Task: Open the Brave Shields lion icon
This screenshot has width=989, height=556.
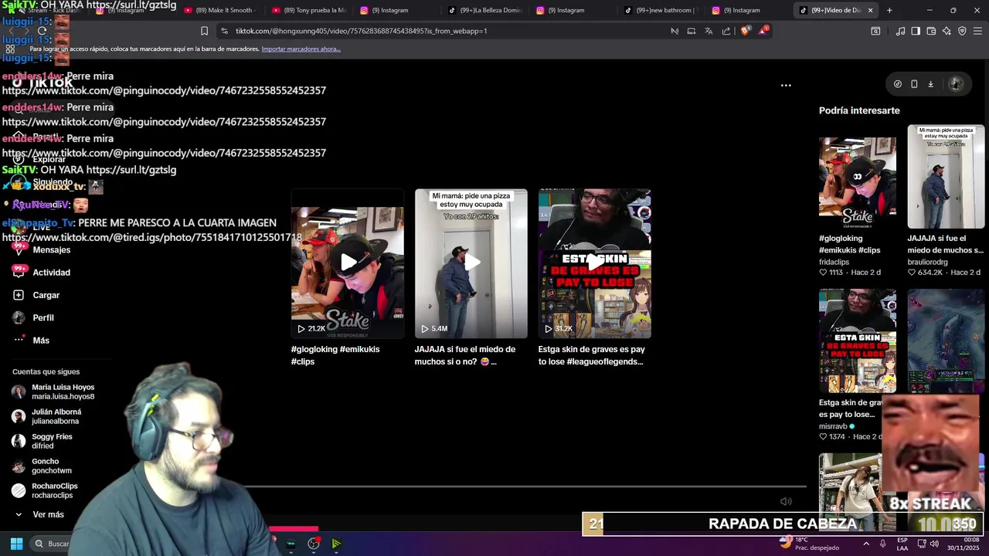Action: 746,31
